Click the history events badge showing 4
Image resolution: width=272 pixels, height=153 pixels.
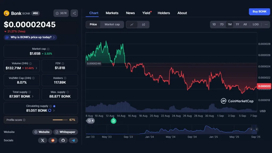tap(90, 121)
